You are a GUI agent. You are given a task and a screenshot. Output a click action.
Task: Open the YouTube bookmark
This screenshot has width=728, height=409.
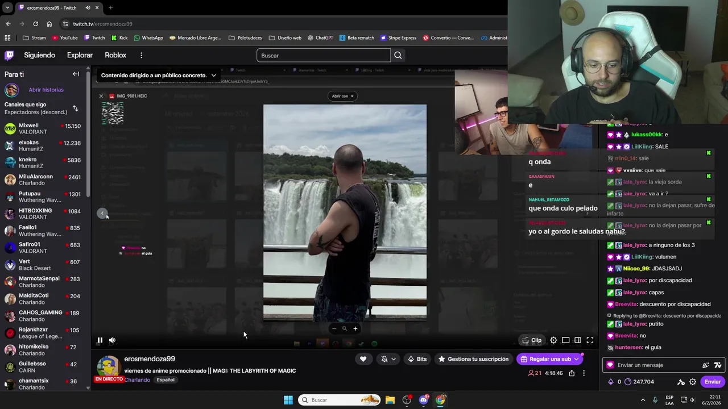click(64, 38)
